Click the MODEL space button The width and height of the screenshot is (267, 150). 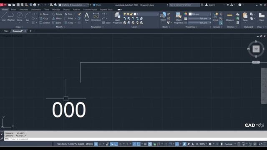89,144
